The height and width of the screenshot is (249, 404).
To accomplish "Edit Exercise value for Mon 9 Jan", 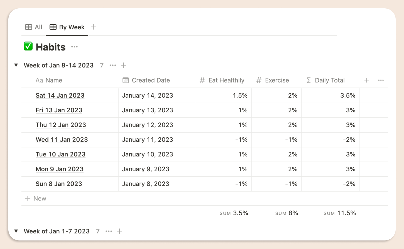I will 276,169.
